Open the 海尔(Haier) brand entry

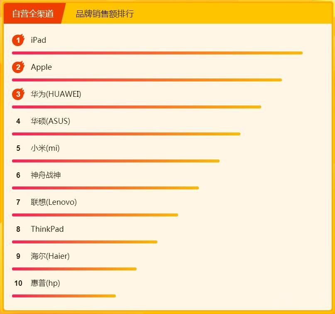click(50, 256)
